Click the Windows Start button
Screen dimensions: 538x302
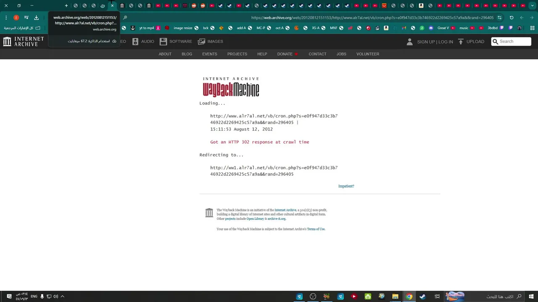(x=532, y=297)
